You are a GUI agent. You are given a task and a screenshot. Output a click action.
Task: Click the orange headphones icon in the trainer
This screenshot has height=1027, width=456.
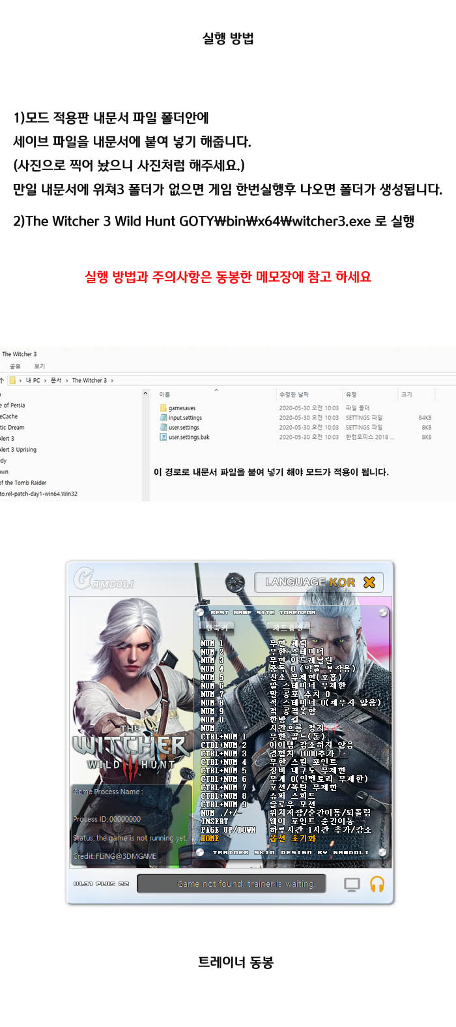tap(377, 884)
